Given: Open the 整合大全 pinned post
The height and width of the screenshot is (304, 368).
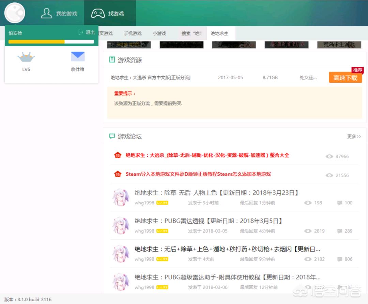Looking at the screenshot, I should (x=207, y=155).
